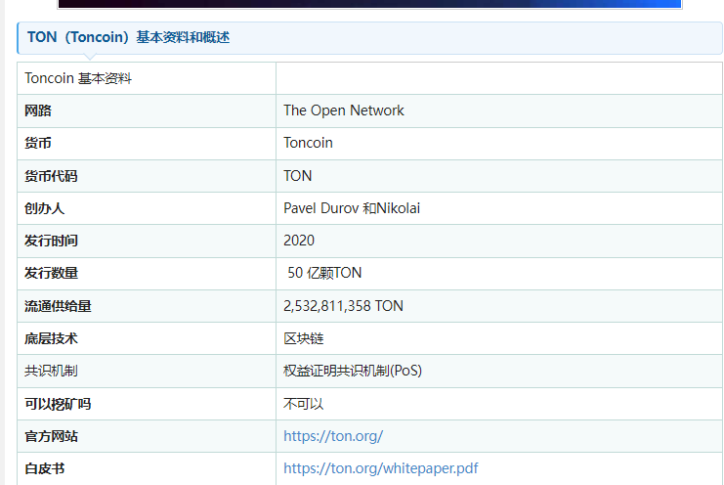Screen dimensions: 724x485
Task: Click the 权益证明共识机制(PoS) value
Action: pos(352,371)
